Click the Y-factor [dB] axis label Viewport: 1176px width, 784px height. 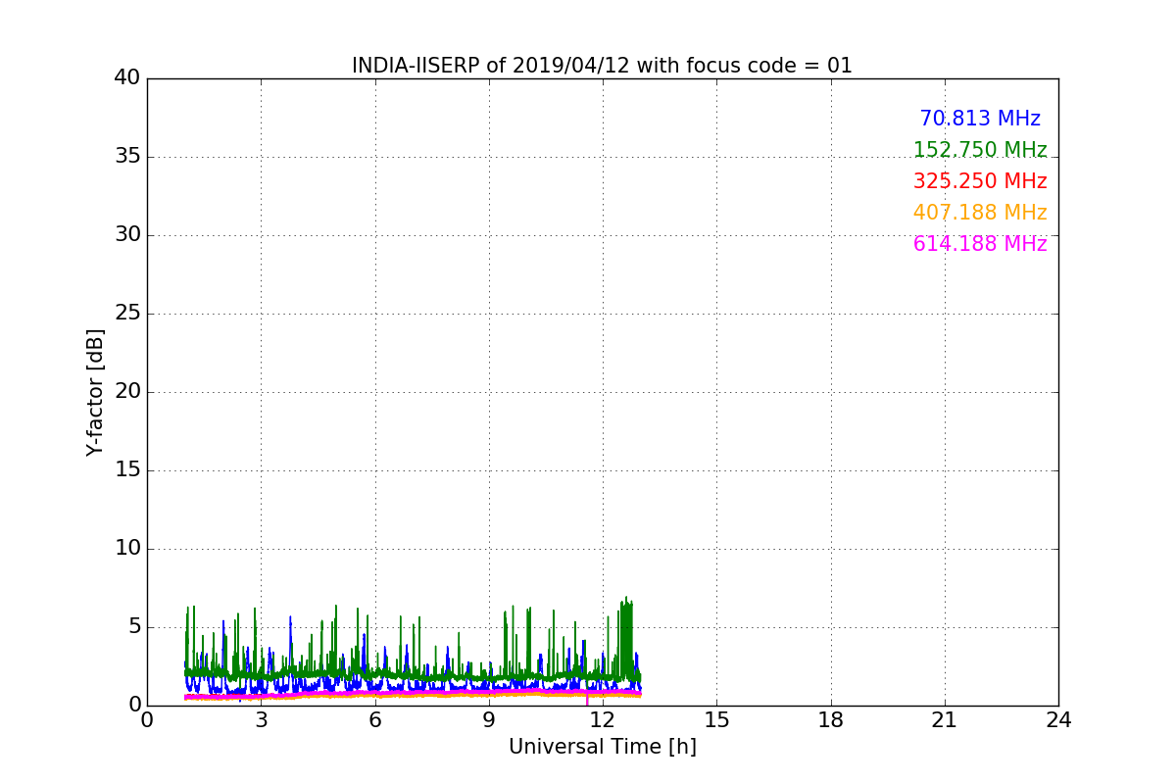pyautogui.click(x=95, y=392)
